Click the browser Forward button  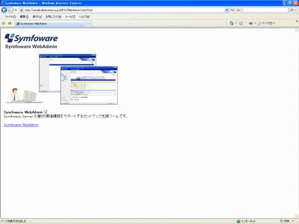coord(11,10)
